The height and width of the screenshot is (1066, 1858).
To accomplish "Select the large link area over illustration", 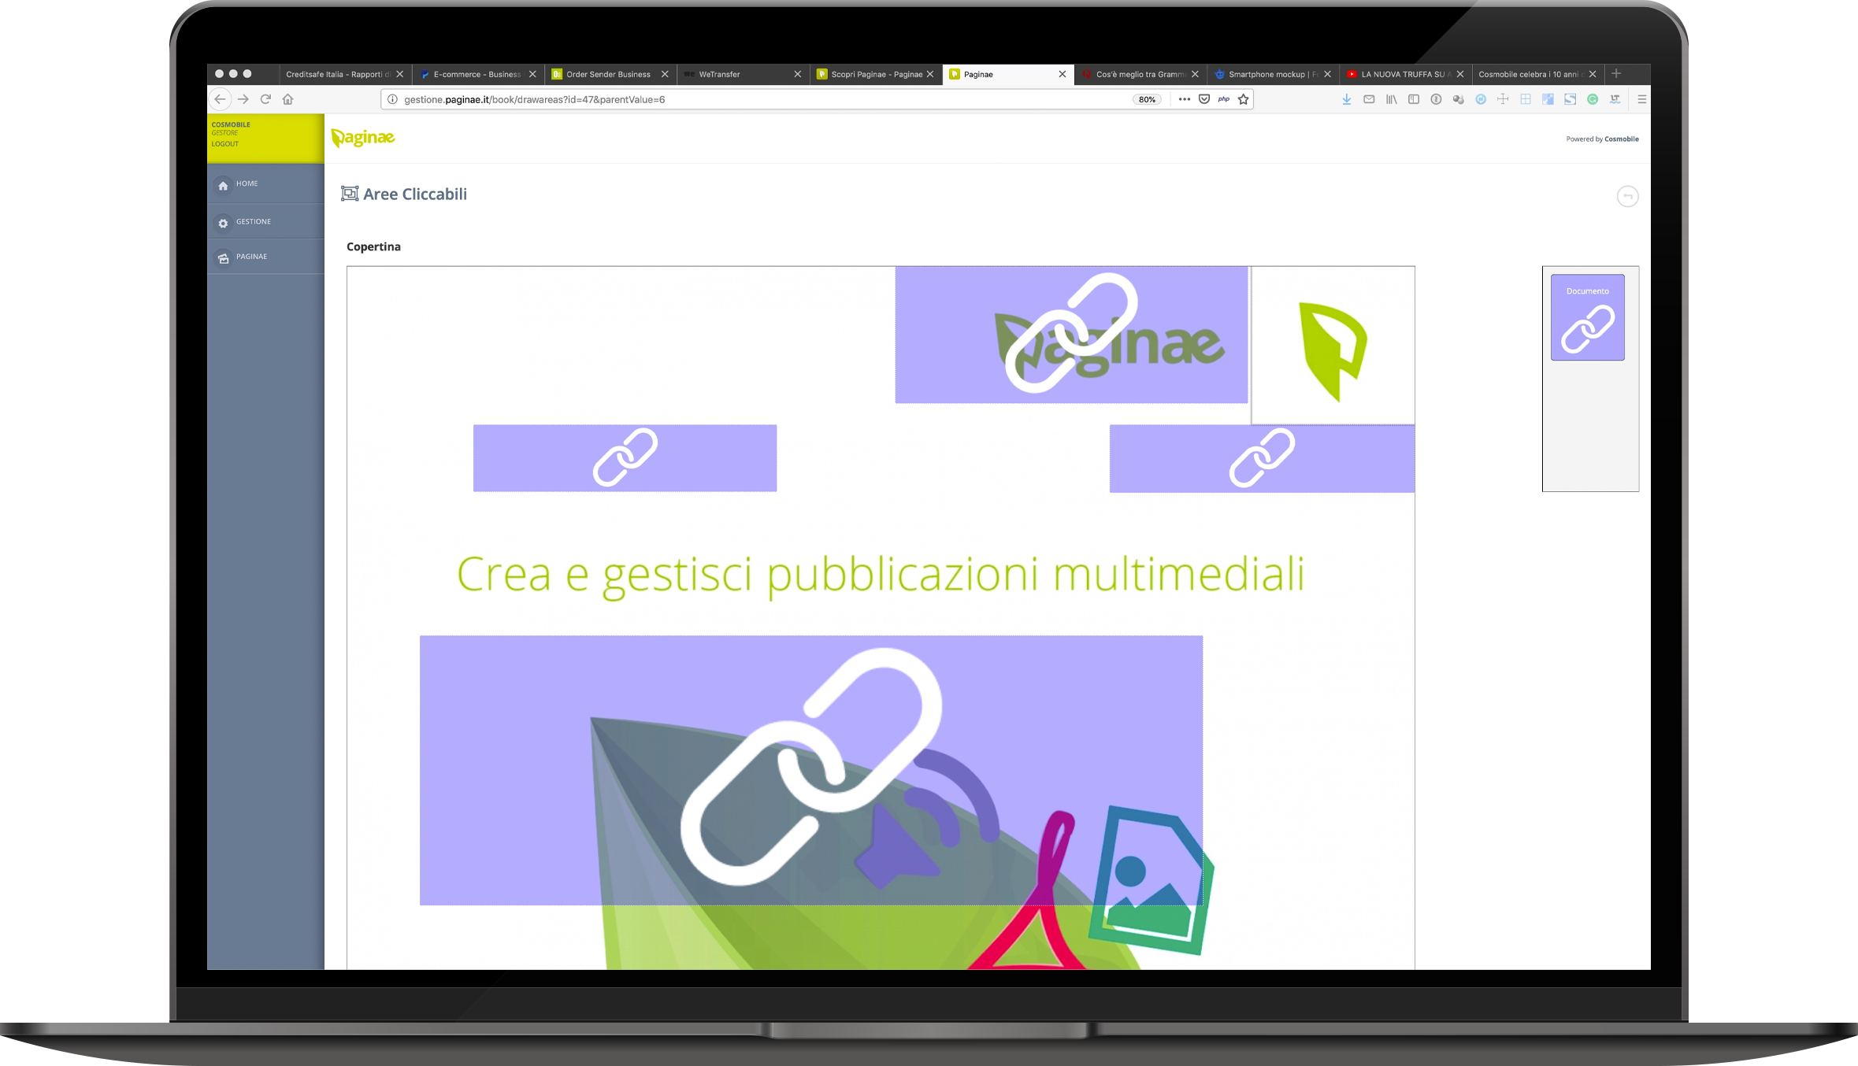I will (x=810, y=770).
